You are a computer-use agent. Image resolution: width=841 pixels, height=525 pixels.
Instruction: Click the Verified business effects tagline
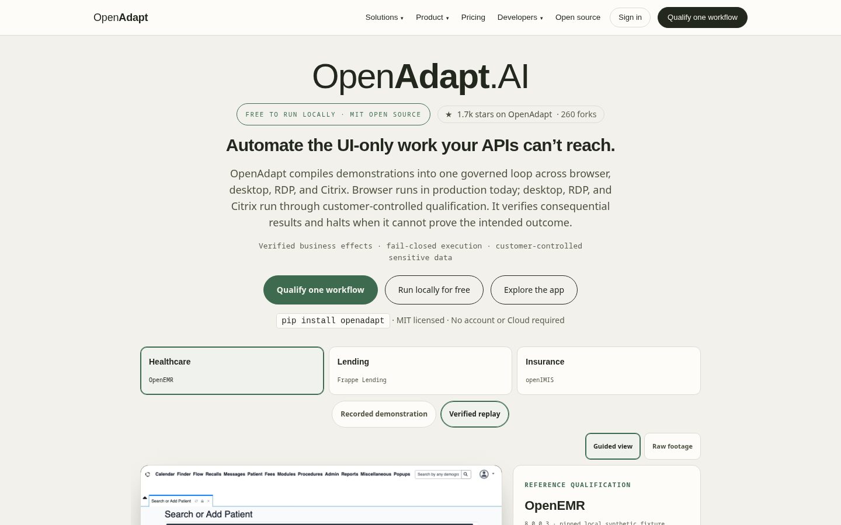click(420, 251)
